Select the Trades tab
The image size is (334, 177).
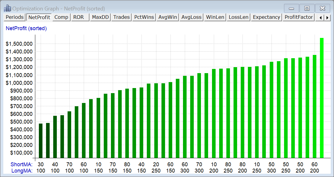[x=121, y=17]
